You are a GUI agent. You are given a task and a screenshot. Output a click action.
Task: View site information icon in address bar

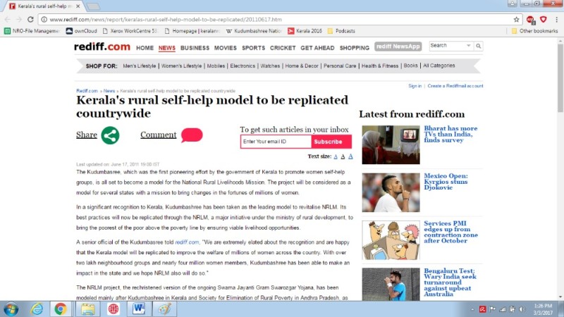click(x=44, y=20)
